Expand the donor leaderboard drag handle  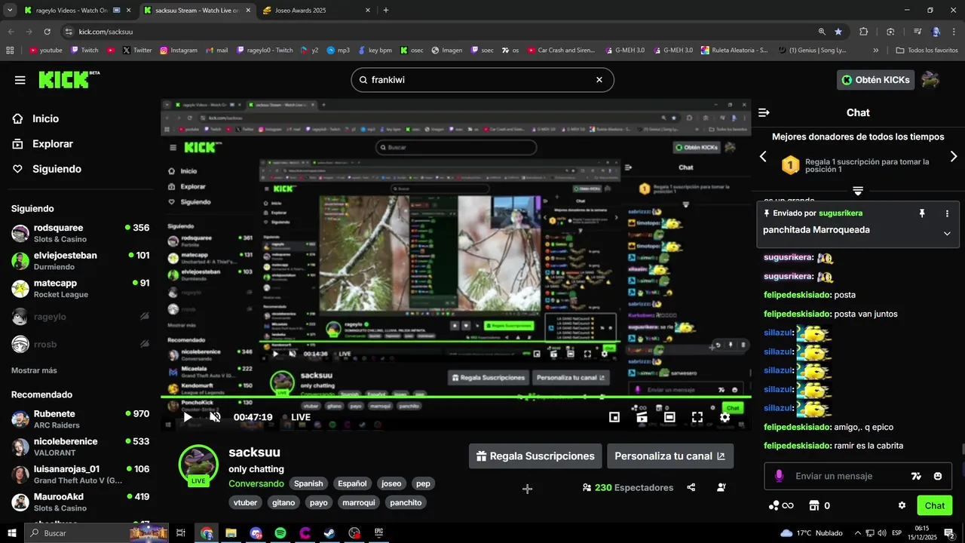[858, 191]
